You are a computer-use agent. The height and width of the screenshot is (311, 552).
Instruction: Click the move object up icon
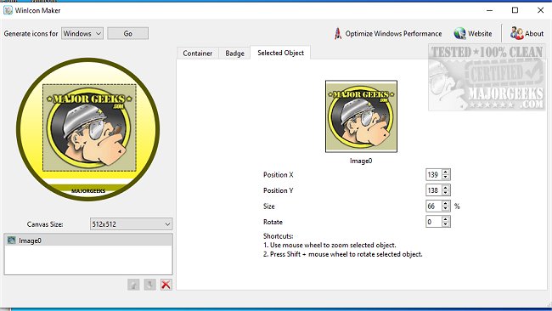click(x=133, y=285)
